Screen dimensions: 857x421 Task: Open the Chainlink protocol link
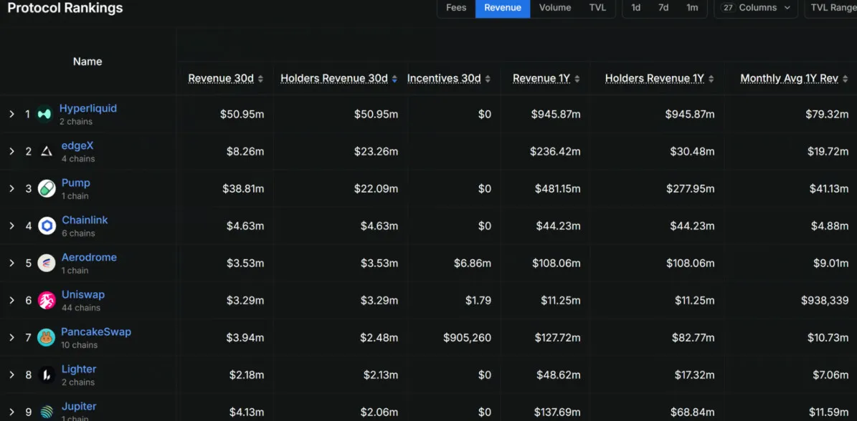pyautogui.click(x=85, y=220)
